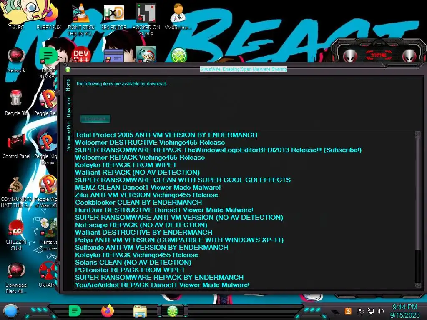Select 'Total Protect 2005 ANTI-VM VERSION BY ENDERMANCH'
The image size is (427, 320).
pyautogui.click(x=166, y=135)
